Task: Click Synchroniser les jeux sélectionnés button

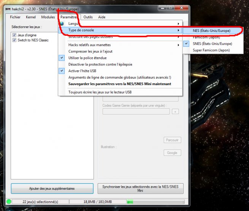Action: click(141, 189)
